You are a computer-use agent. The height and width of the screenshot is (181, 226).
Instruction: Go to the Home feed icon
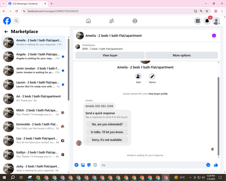pyautogui.click(x=89, y=21)
